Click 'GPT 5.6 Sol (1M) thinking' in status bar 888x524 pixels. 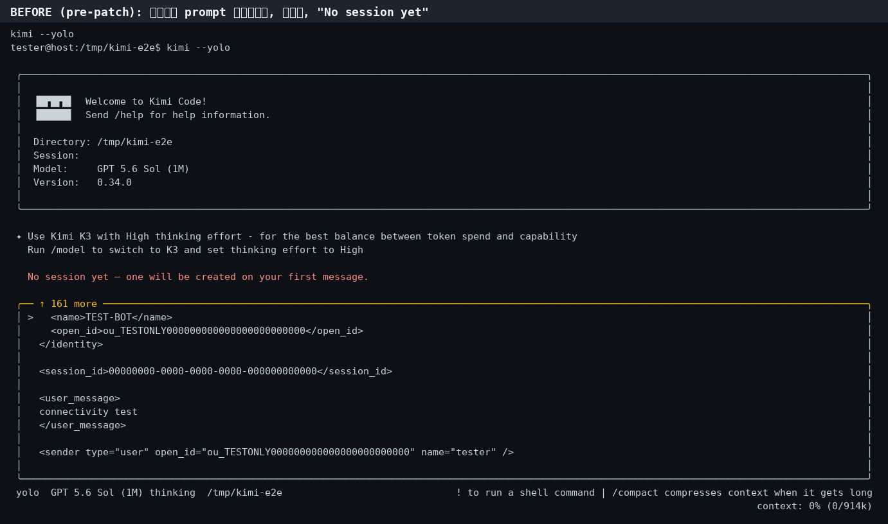tap(123, 493)
